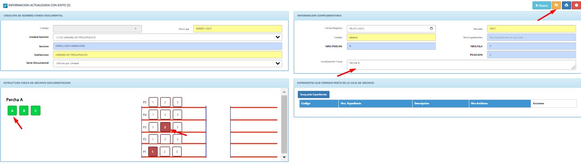This screenshot has height=164, width=581.
Task: Open the Unidad Gestion dropdown
Action: 167,37
